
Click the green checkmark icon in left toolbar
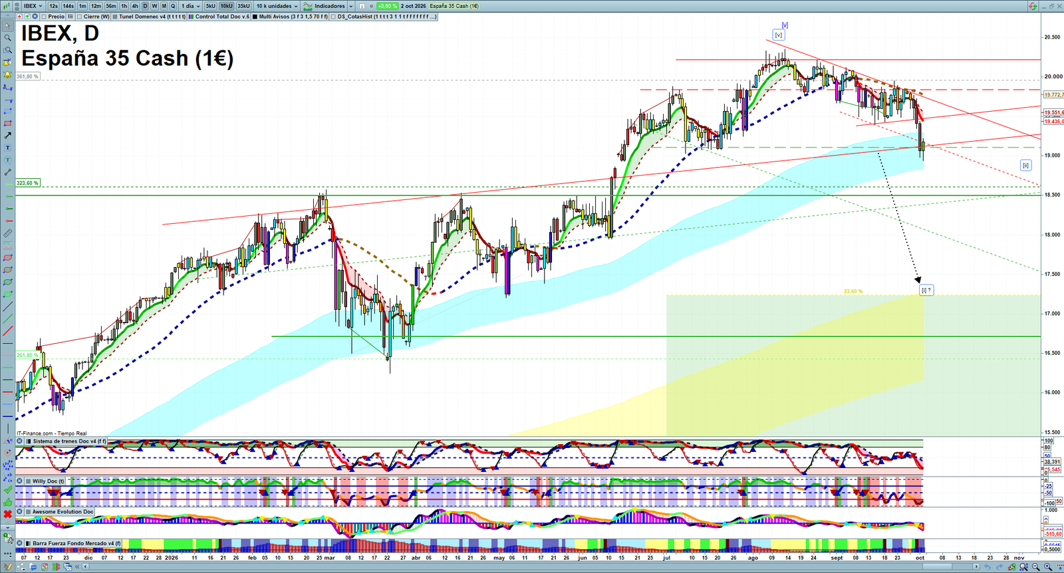(x=7, y=490)
